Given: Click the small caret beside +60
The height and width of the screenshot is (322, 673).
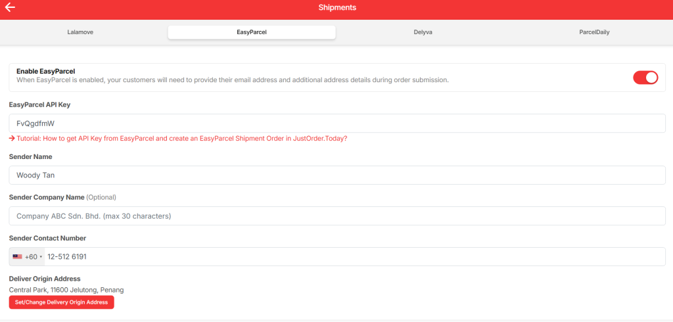Looking at the screenshot, I should click(41, 257).
